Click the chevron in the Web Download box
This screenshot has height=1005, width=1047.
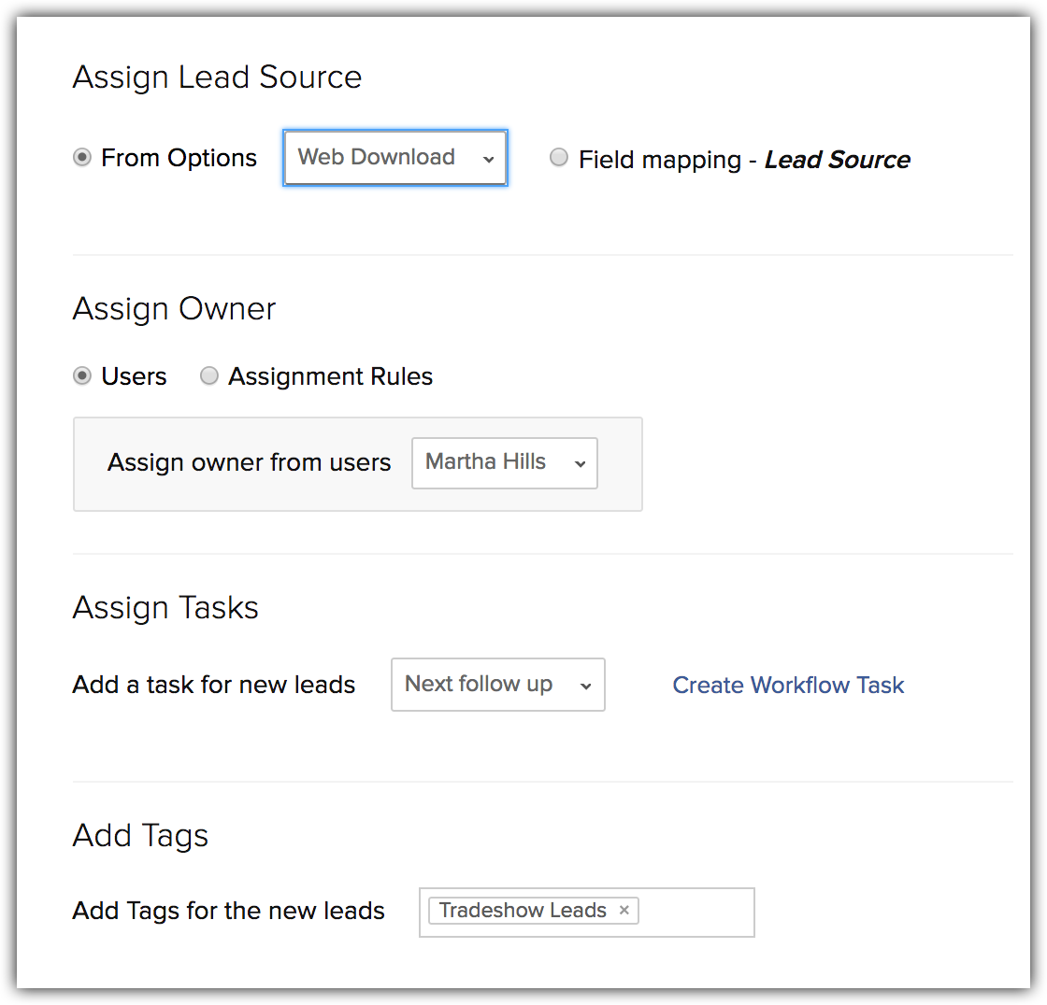pos(488,160)
